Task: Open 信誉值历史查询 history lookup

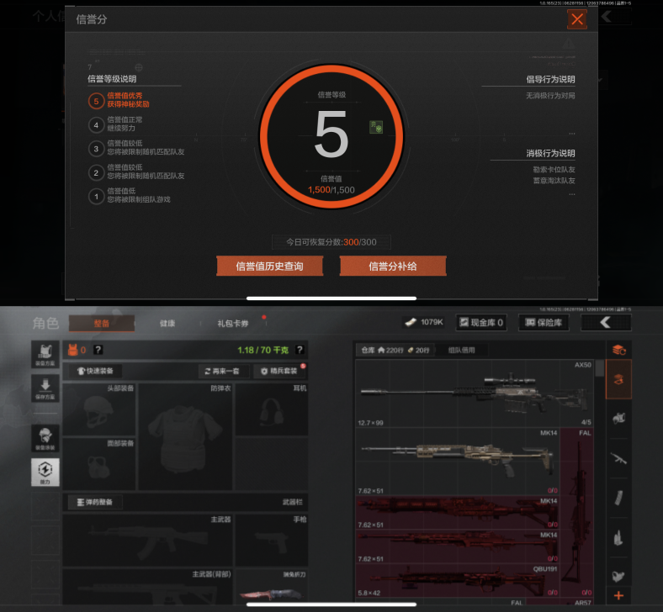Action: 269,266
